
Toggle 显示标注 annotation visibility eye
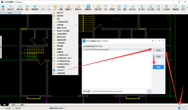click(x=132, y=8)
